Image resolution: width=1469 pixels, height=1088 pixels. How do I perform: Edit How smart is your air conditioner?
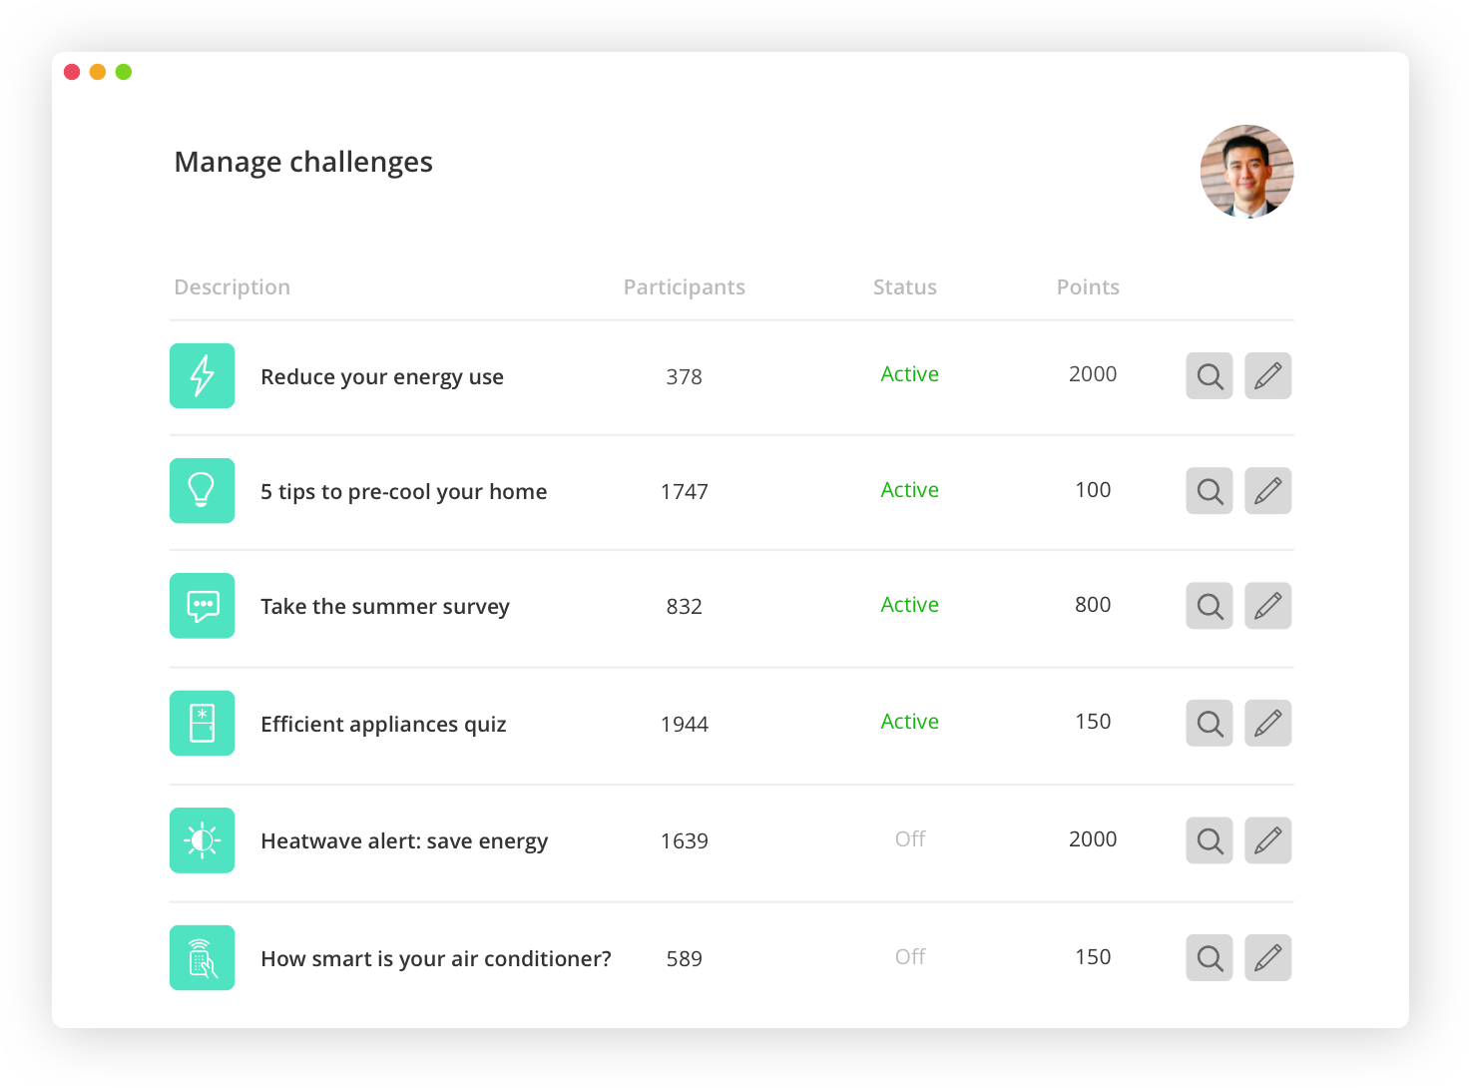[x=1267, y=958]
